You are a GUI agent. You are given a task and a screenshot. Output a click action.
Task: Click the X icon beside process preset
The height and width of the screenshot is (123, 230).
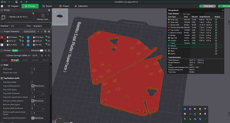(45, 56)
